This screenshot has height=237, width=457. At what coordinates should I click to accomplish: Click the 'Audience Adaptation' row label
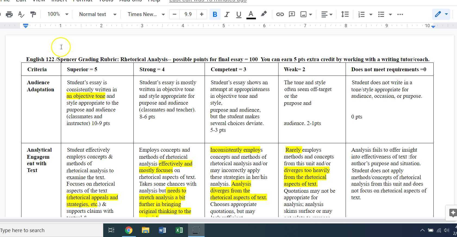point(40,86)
